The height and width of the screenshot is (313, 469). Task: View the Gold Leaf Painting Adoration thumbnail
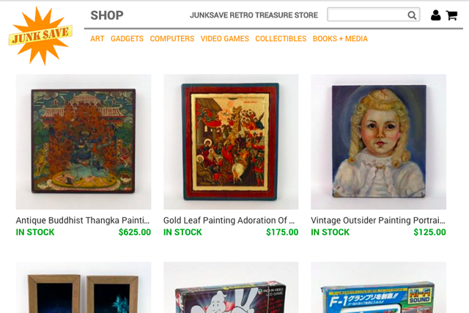(x=231, y=141)
